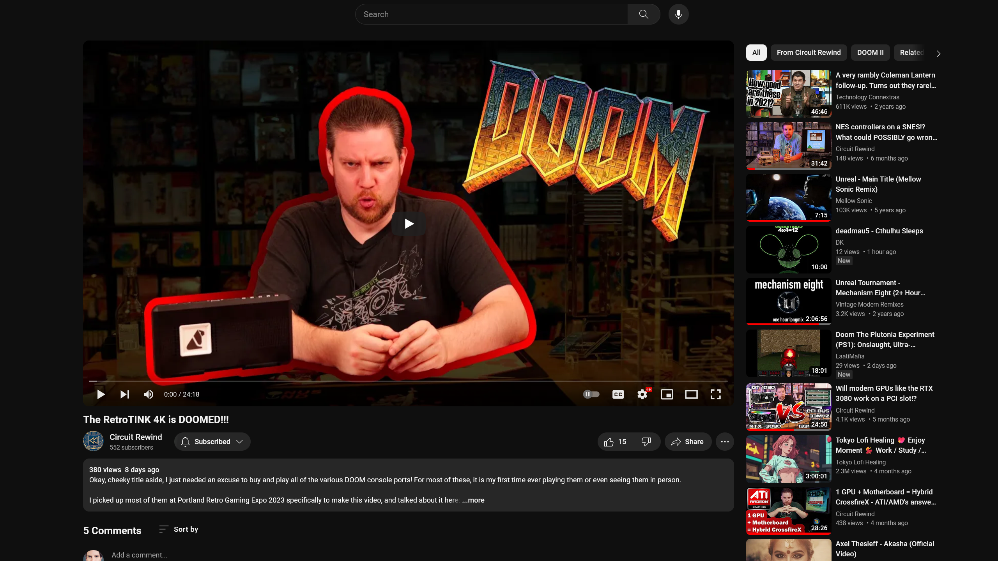Mute the video volume speaker icon

[148, 394]
